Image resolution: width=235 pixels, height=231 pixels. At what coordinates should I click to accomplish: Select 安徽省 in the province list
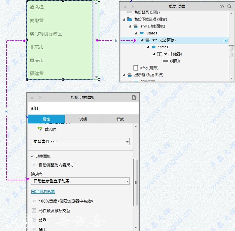coord(37,21)
